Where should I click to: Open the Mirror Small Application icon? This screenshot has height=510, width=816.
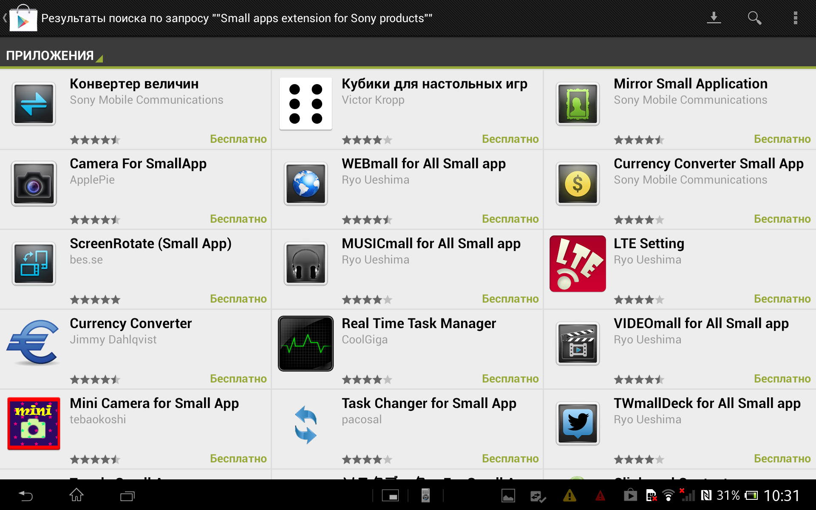[577, 104]
